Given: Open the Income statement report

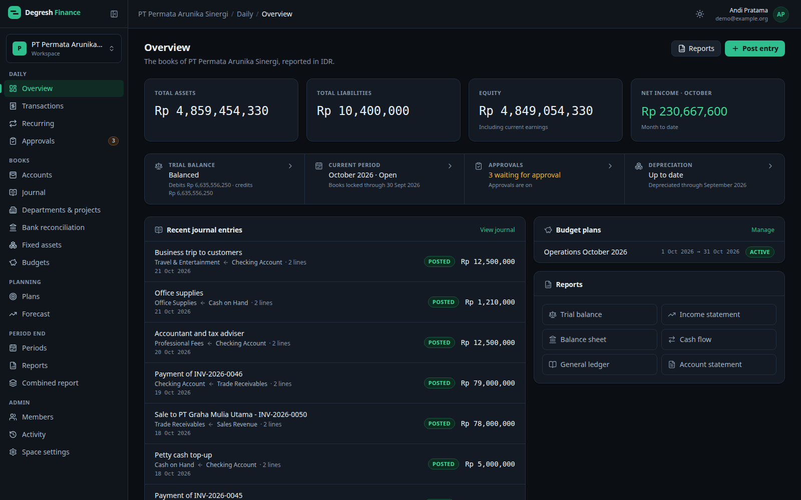Looking at the screenshot, I should point(718,314).
